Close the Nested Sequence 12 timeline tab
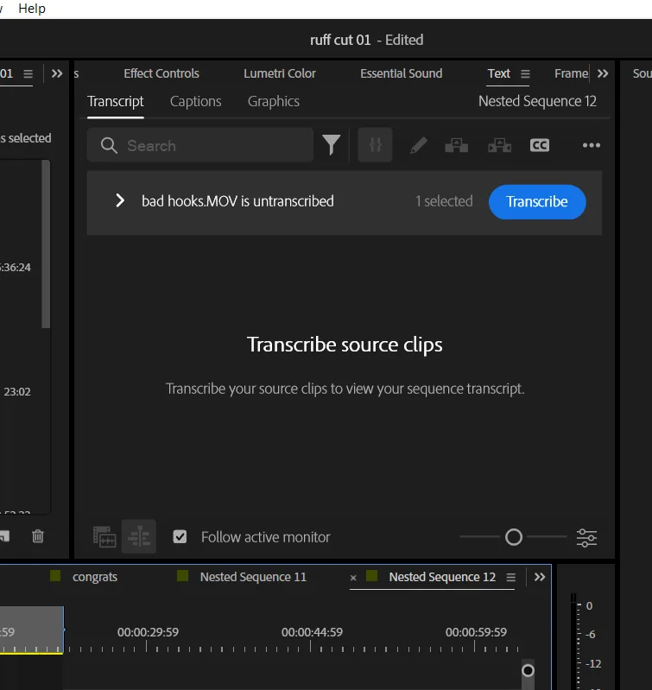Image resolution: width=652 pixels, height=690 pixels. (353, 578)
